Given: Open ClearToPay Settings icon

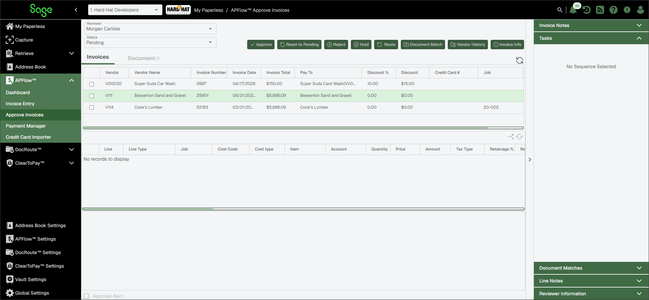Looking at the screenshot, I should 10,266.
